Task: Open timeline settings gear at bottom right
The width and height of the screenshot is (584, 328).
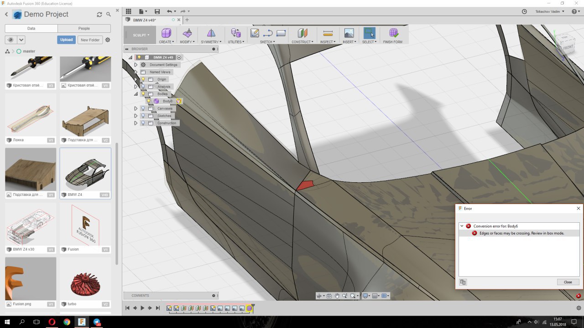Action: tap(579, 308)
